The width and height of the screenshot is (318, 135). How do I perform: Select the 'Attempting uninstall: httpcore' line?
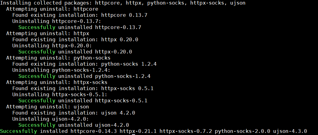click(x=52, y=9)
